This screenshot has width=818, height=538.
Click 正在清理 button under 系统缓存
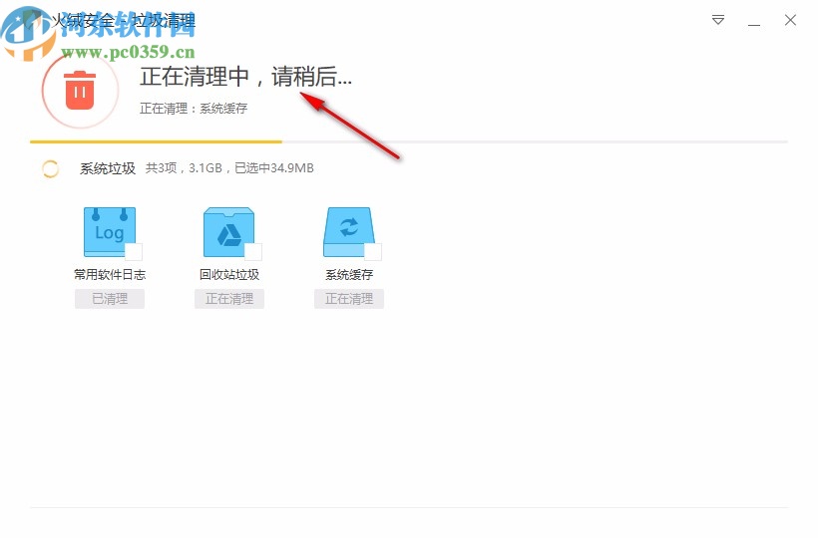349,299
